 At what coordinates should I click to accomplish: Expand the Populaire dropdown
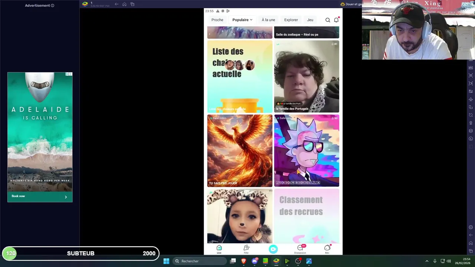click(x=242, y=20)
